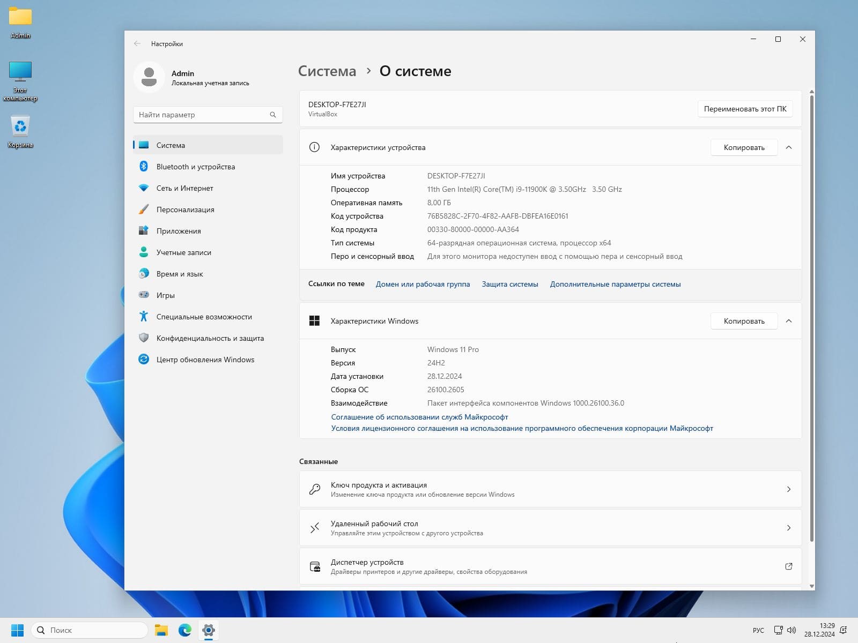Open Защита системы link
This screenshot has width=858, height=643.
[x=510, y=284]
